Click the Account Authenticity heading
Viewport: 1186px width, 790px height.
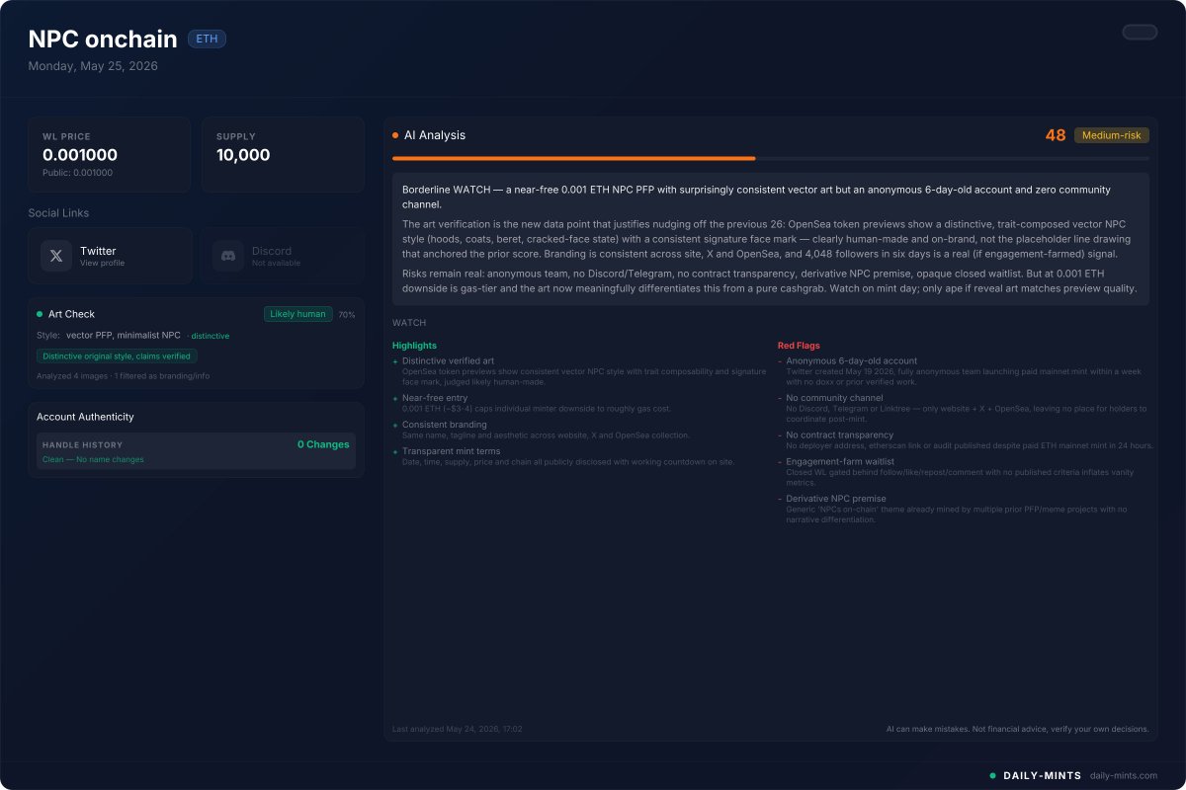tap(85, 417)
